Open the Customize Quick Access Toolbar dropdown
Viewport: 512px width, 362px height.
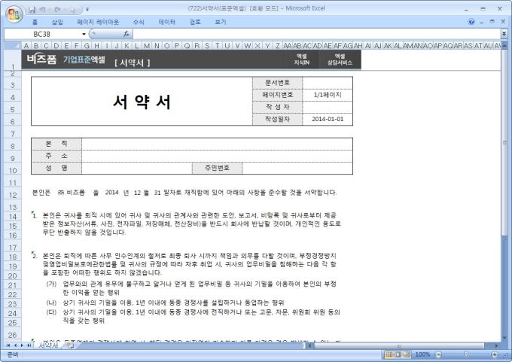(87, 10)
